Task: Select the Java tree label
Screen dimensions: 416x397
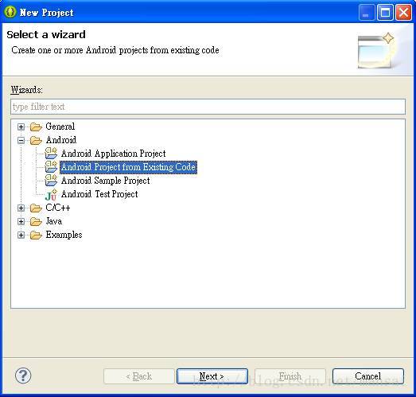Action: [x=54, y=221]
